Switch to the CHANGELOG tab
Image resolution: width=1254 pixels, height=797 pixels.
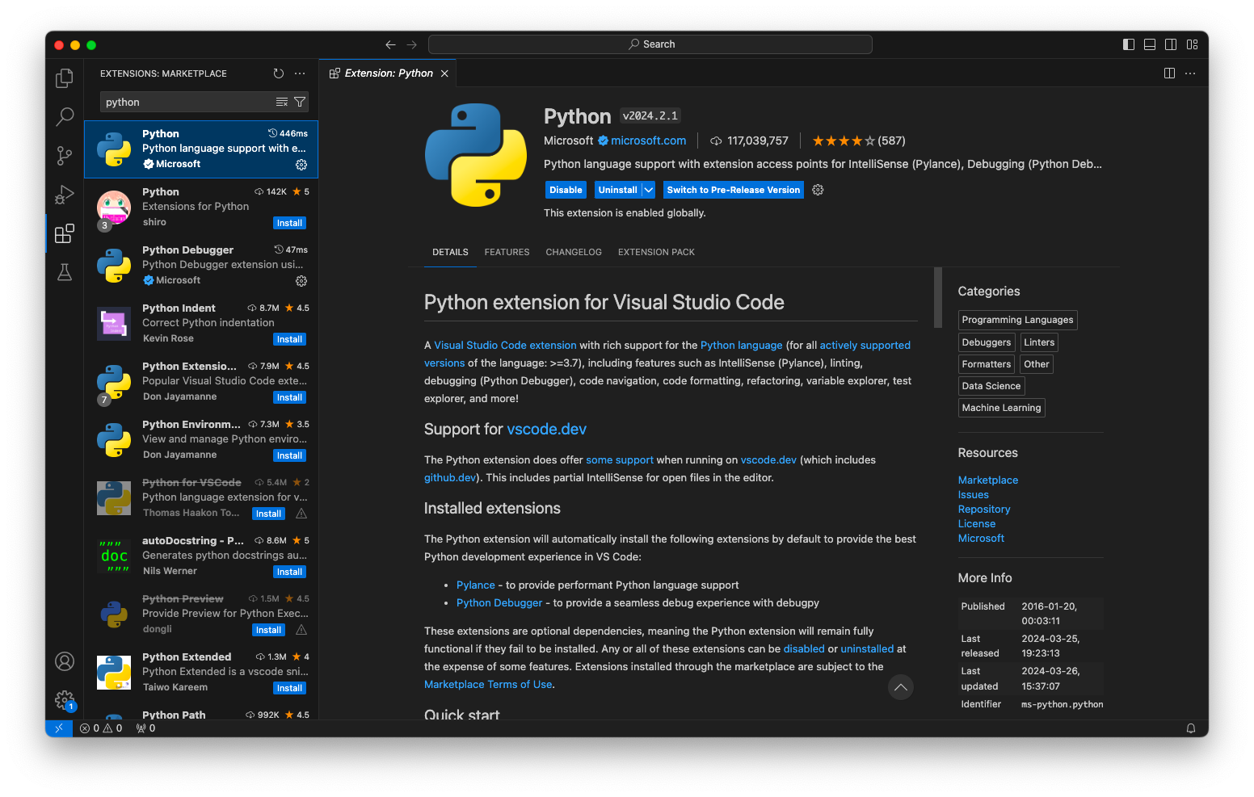[574, 252]
